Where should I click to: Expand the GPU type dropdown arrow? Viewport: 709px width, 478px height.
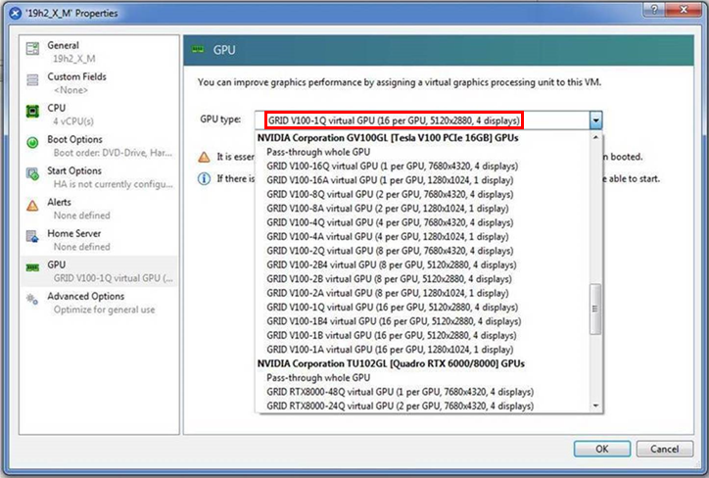pos(595,119)
